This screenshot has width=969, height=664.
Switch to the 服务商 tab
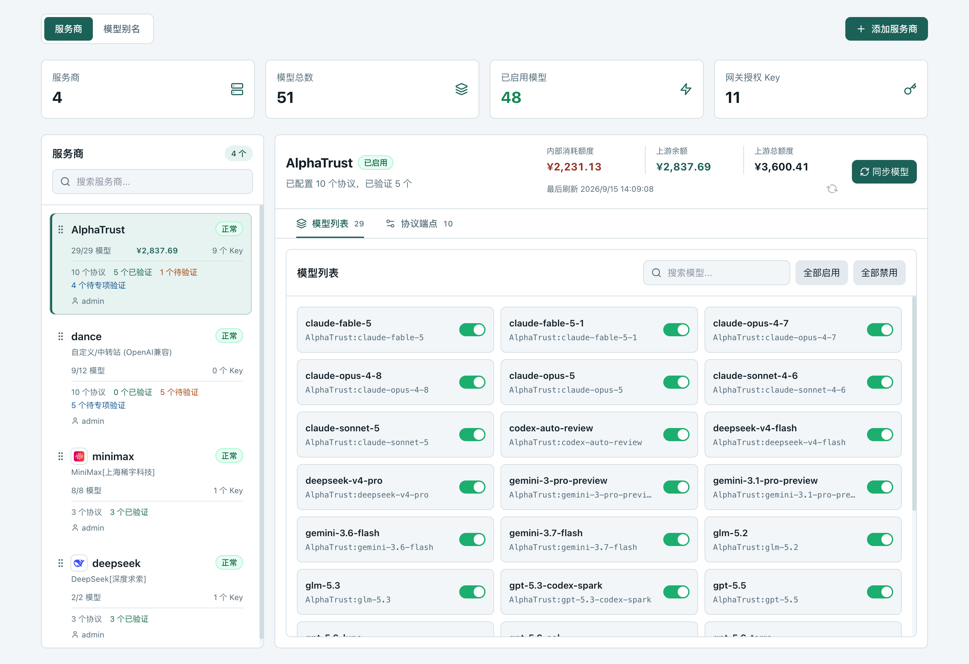click(x=68, y=29)
